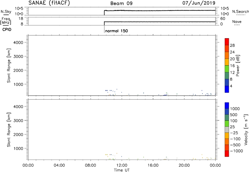Select the blue top segment of Velocity colorbar

[227, 106]
